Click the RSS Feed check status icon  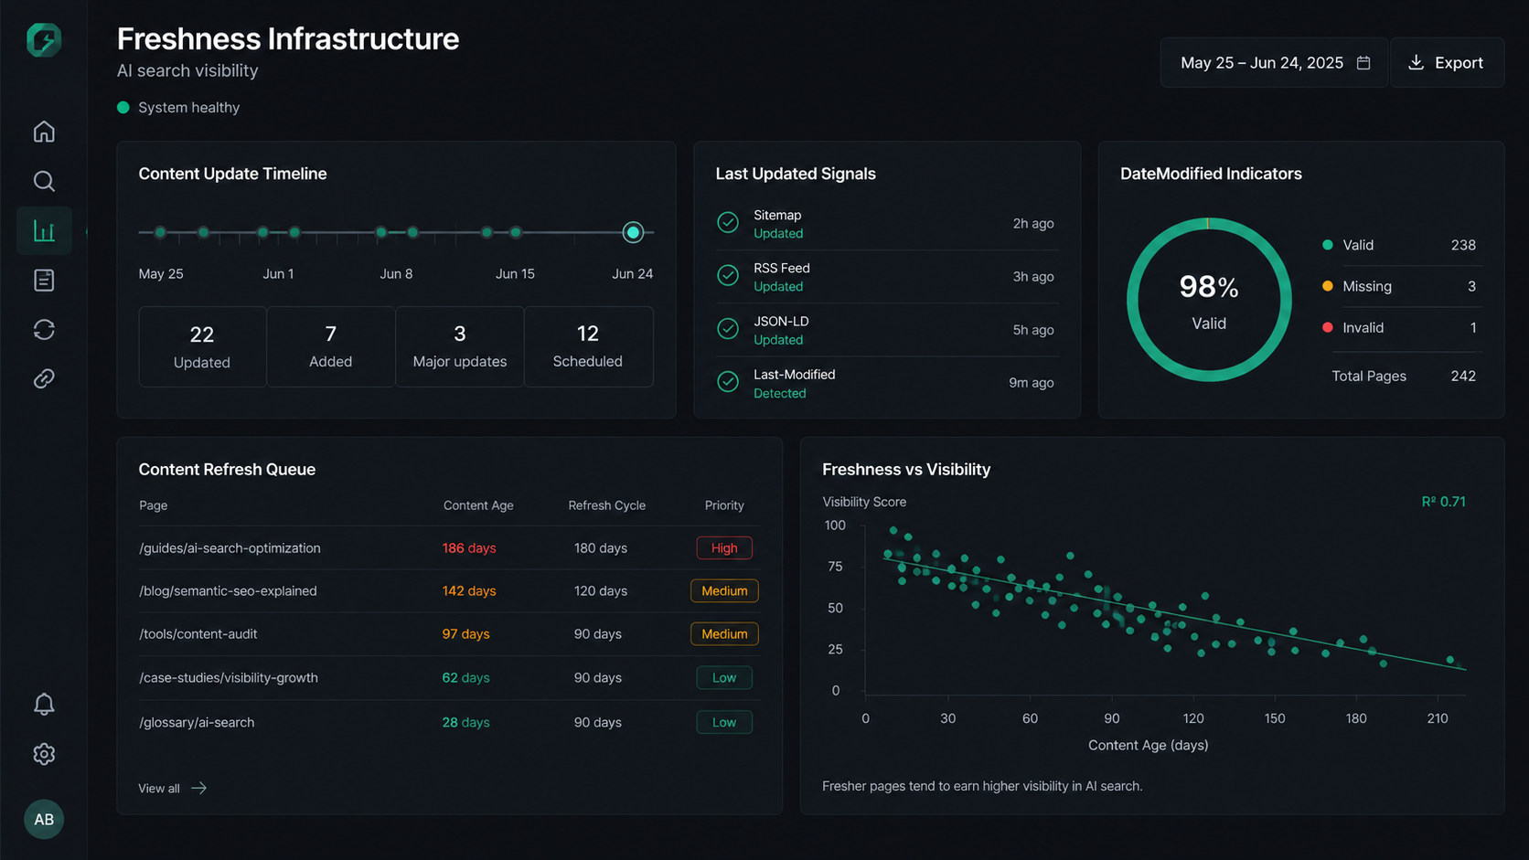[728, 276]
